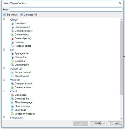Screen dimensions: 125x129
Task: Click the Create variable icon
Action: pos(12,87)
